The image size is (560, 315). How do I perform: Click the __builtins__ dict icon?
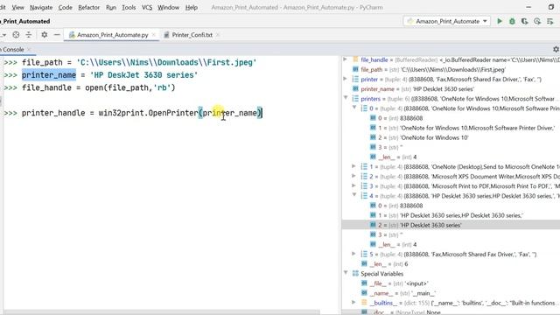click(364, 303)
